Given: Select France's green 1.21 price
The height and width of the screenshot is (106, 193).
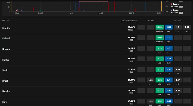Looking at the screenshot, I should pyautogui.click(x=159, y=59).
